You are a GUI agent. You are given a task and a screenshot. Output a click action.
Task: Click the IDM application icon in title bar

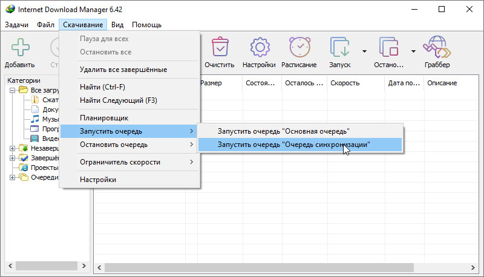click(9, 10)
